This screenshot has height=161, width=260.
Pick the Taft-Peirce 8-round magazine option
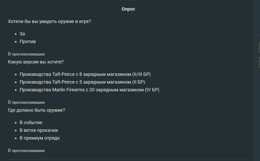85,74
